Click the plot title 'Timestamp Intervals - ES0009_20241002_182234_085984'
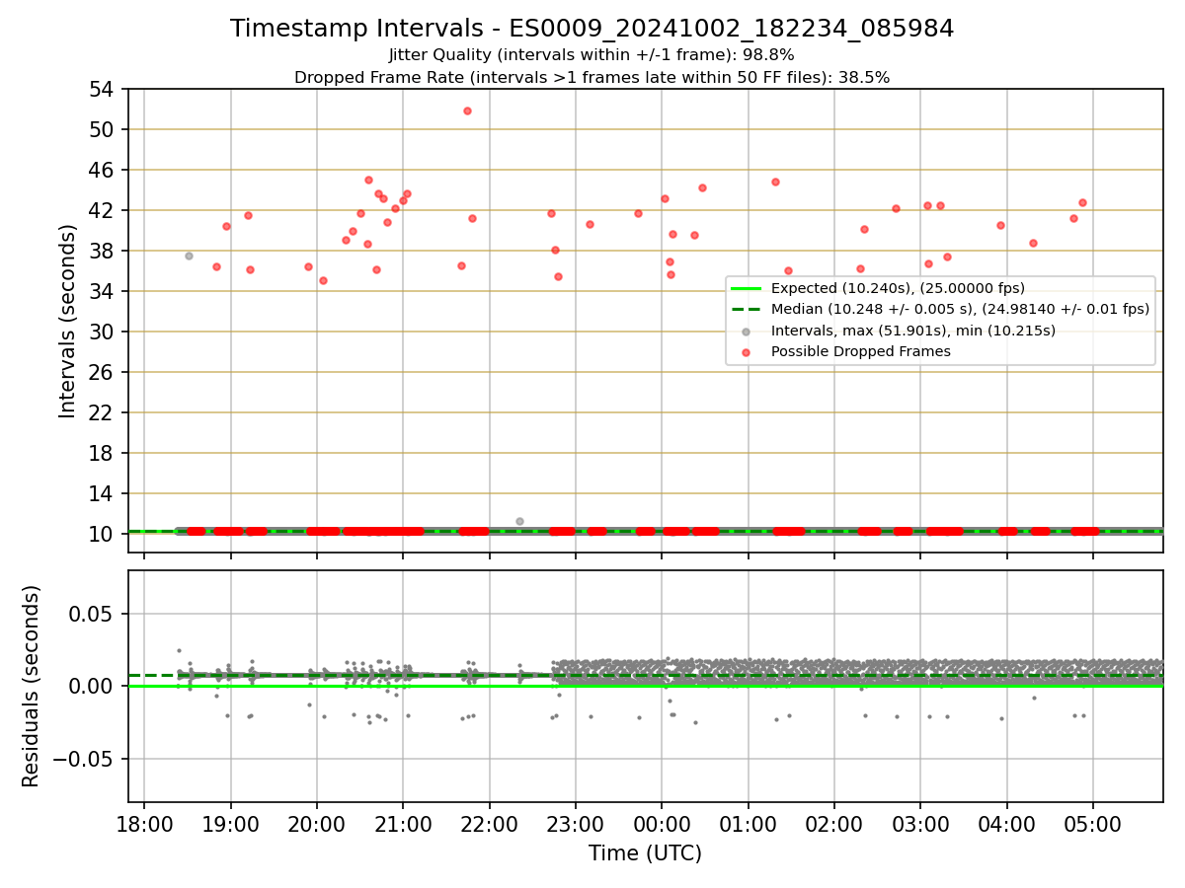1185x888 pixels. point(592,29)
